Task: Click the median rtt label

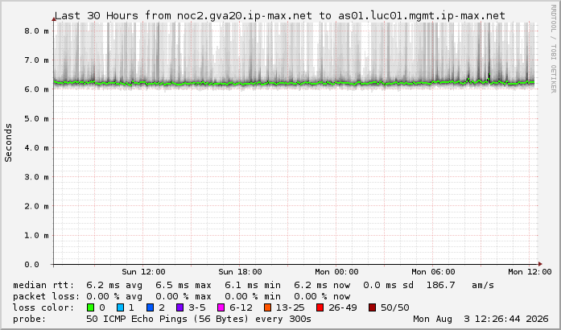Action: (x=43, y=285)
